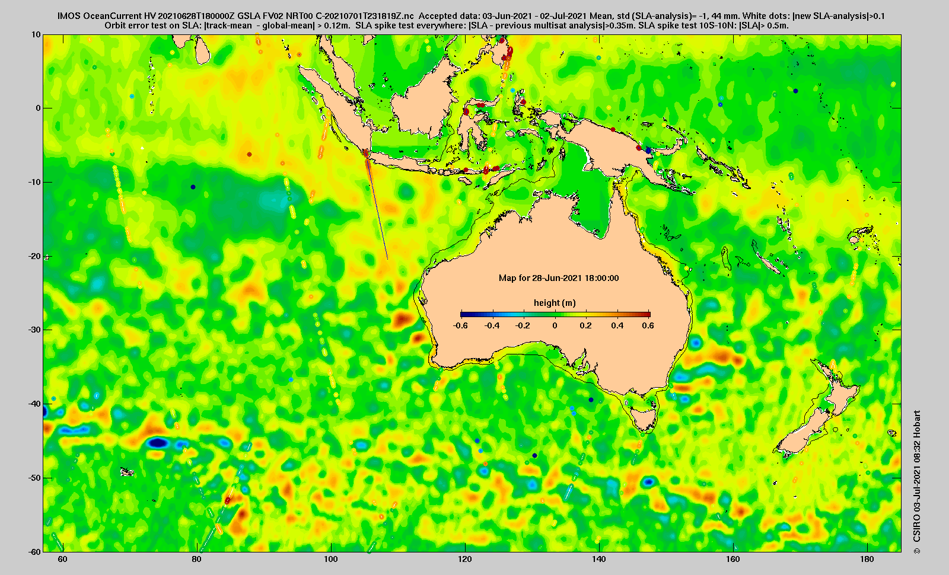Click the 0.6 colorbar tick label
This screenshot has width=949, height=575.
pyautogui.click(x=648, y=325)
